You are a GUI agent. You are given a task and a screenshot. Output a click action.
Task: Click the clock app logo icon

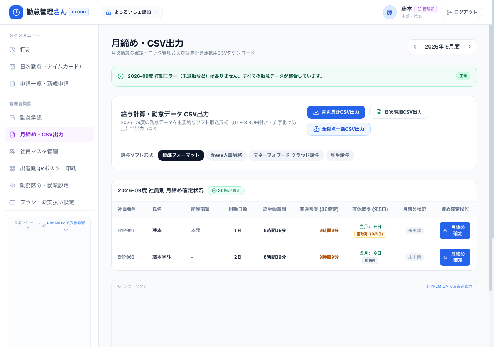(16, 12)
